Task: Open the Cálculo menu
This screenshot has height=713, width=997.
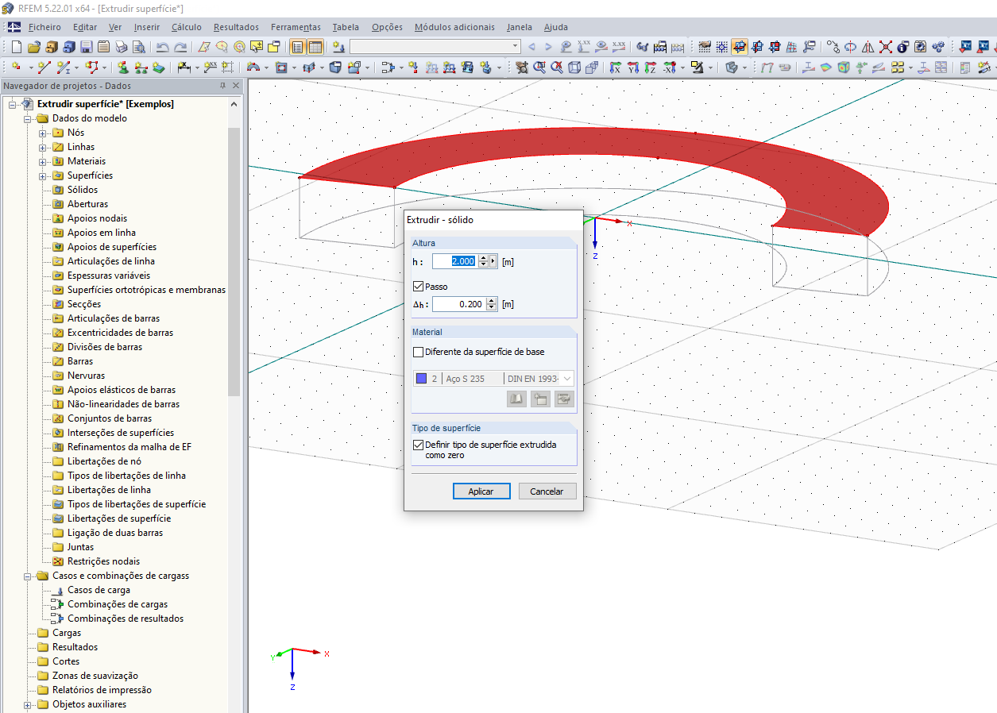Action: tap(187, 27)
